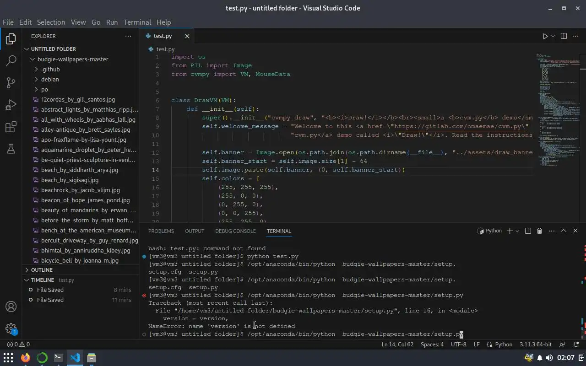
Task: Open the status bar notifications bell
Action: click(576, 344)
